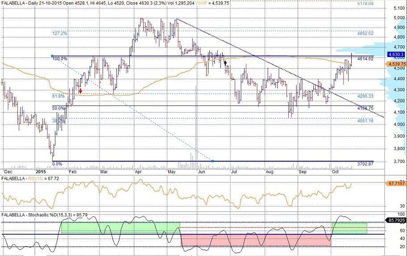Image resolution: width=407 pixels, height=256 pixels.
Task: Click the orange 4,539.75 VWAP price tag
Action: (x=396, y=64)
